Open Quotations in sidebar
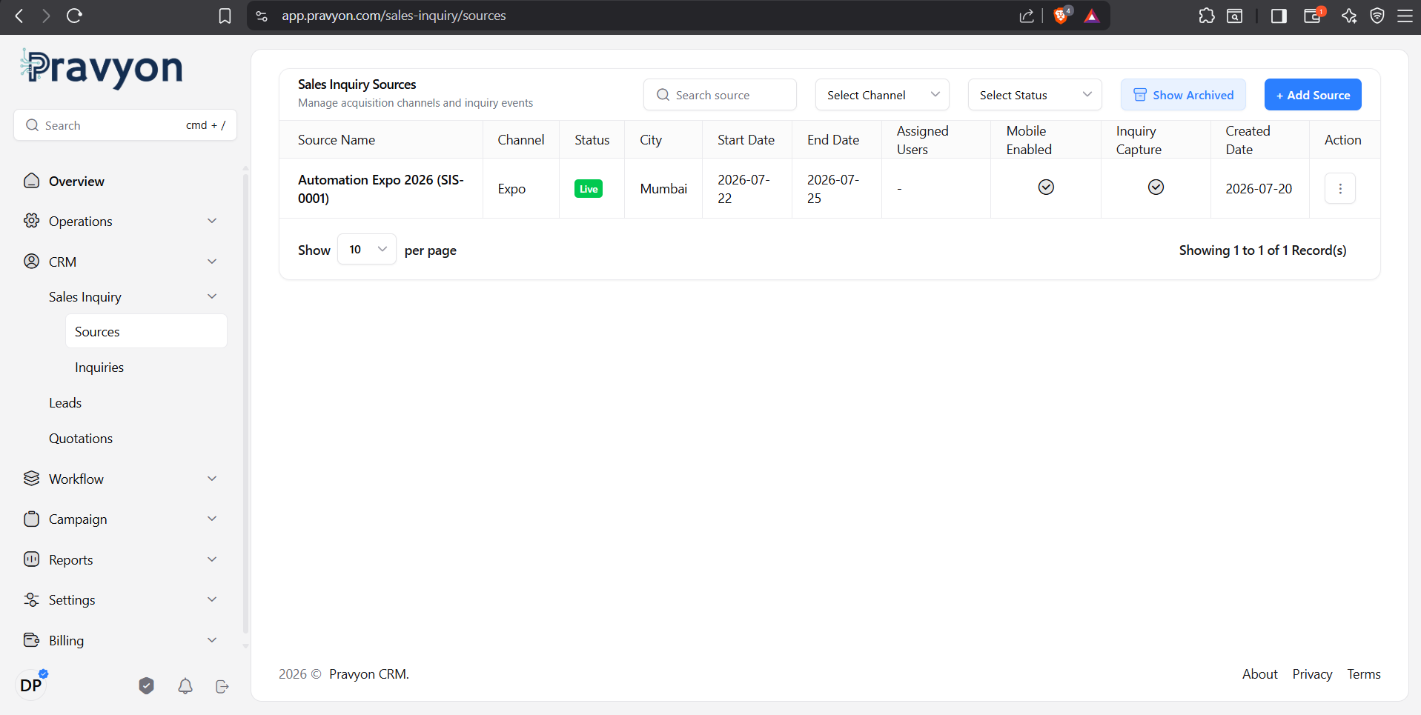 point(81,438)
